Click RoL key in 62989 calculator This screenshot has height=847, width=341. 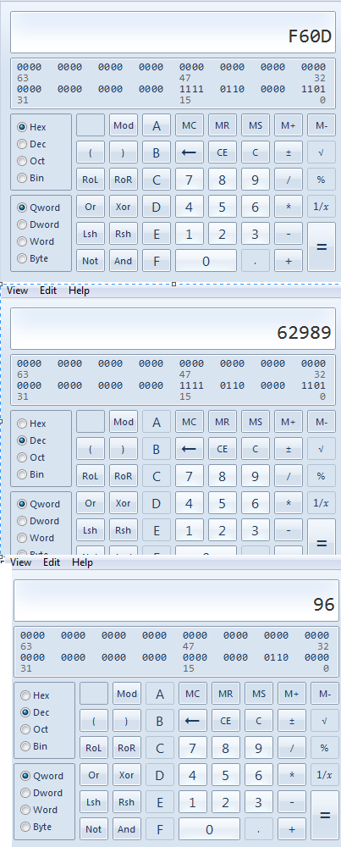coord(91,476)
